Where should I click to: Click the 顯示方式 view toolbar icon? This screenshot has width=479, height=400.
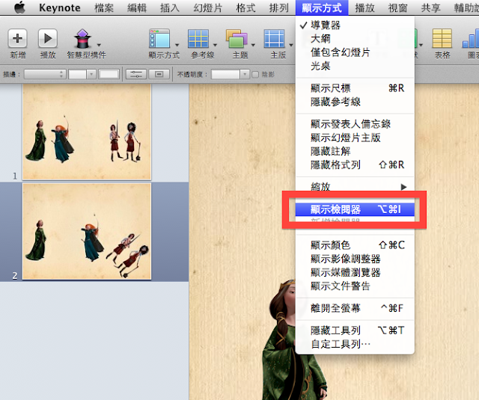coord(159,38)
